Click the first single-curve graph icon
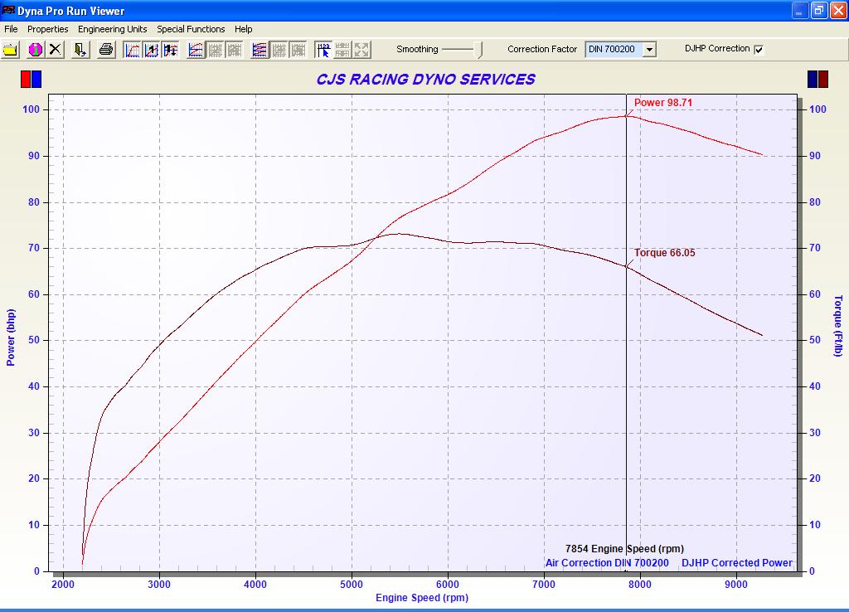The image size is (849, 612). tap(133, 50)
